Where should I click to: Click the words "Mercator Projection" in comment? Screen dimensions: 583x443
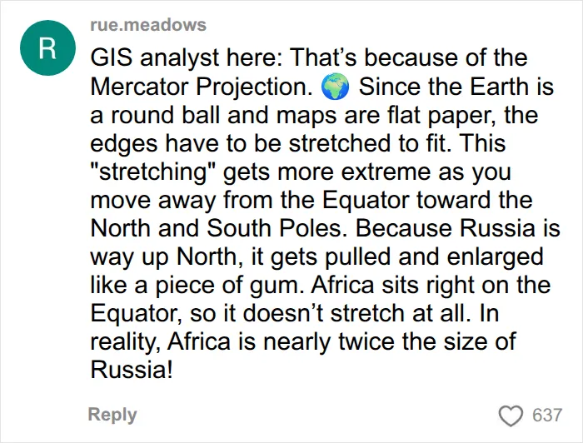pos(201,87)
